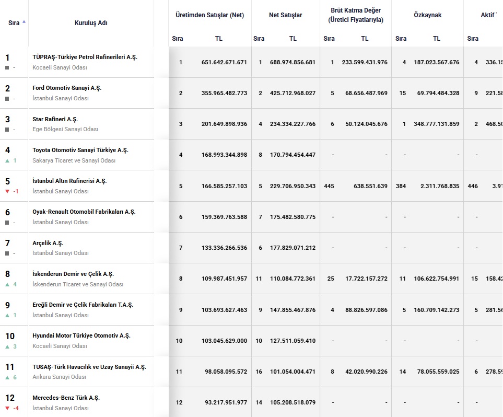Screen dimensions: 503x417
Task: Select the Mercedes-Benz Türk A.Ş. company name
Action: click(66, 398)
